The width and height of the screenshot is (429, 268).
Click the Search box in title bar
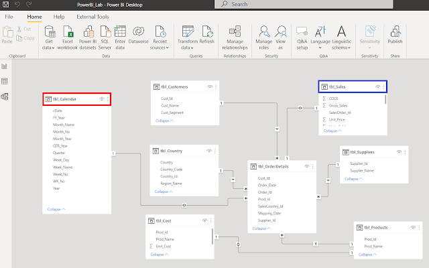304,4
